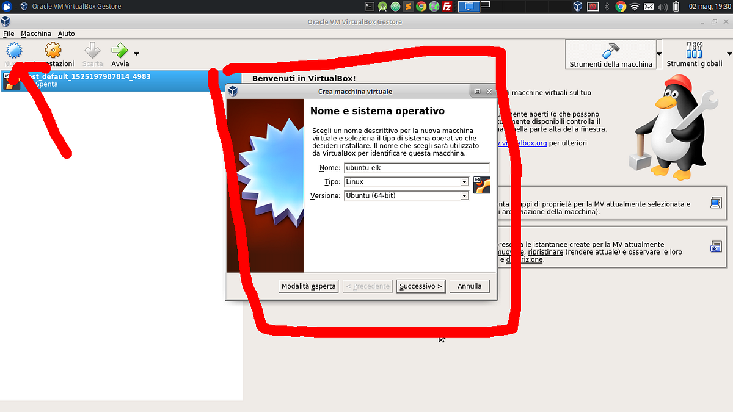
Task: Open the Strumenti della macchina dropdown arrow
Action: pyautogui.click(x=658, y=54)
